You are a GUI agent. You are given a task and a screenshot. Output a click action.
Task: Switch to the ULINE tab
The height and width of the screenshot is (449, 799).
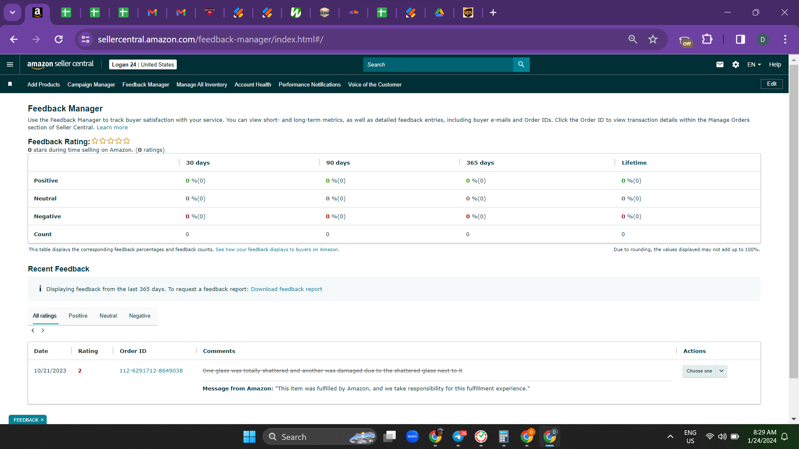pyautogui.click(x=325, y=12)
